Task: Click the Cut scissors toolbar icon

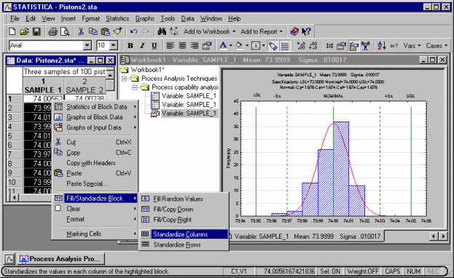Action: (81, 31)
